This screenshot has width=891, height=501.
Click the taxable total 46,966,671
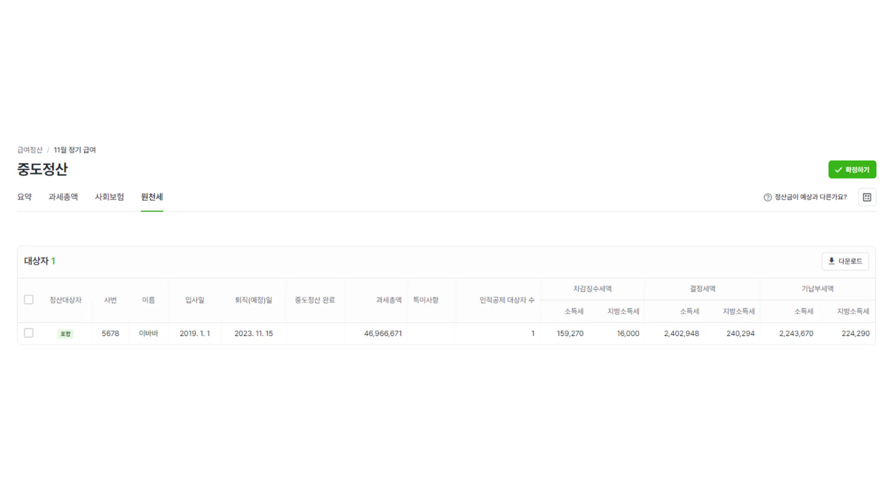click(x=383, y=333)
